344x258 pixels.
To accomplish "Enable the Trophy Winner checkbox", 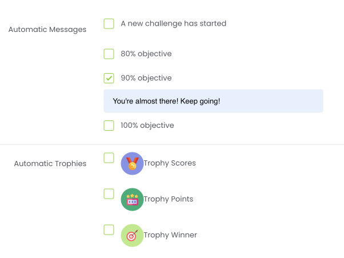I will click(109, 230).
